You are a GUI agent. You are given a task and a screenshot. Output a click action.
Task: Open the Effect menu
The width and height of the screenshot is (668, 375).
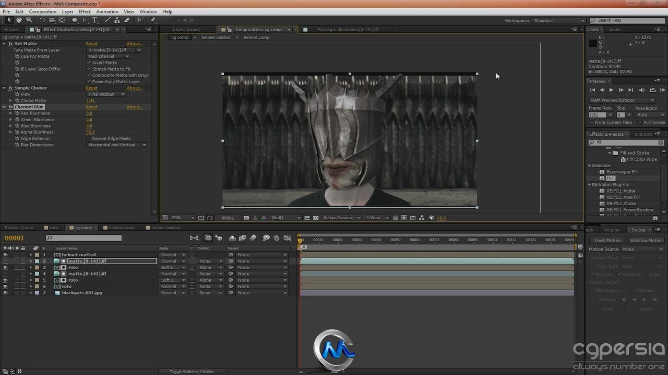tap(85, 11)
